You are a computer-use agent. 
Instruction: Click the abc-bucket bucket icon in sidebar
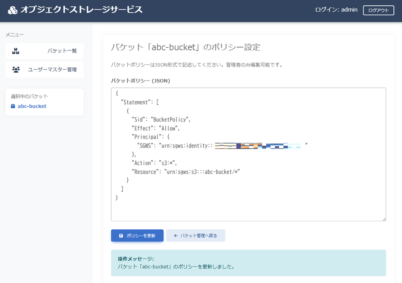click(13, 106)
